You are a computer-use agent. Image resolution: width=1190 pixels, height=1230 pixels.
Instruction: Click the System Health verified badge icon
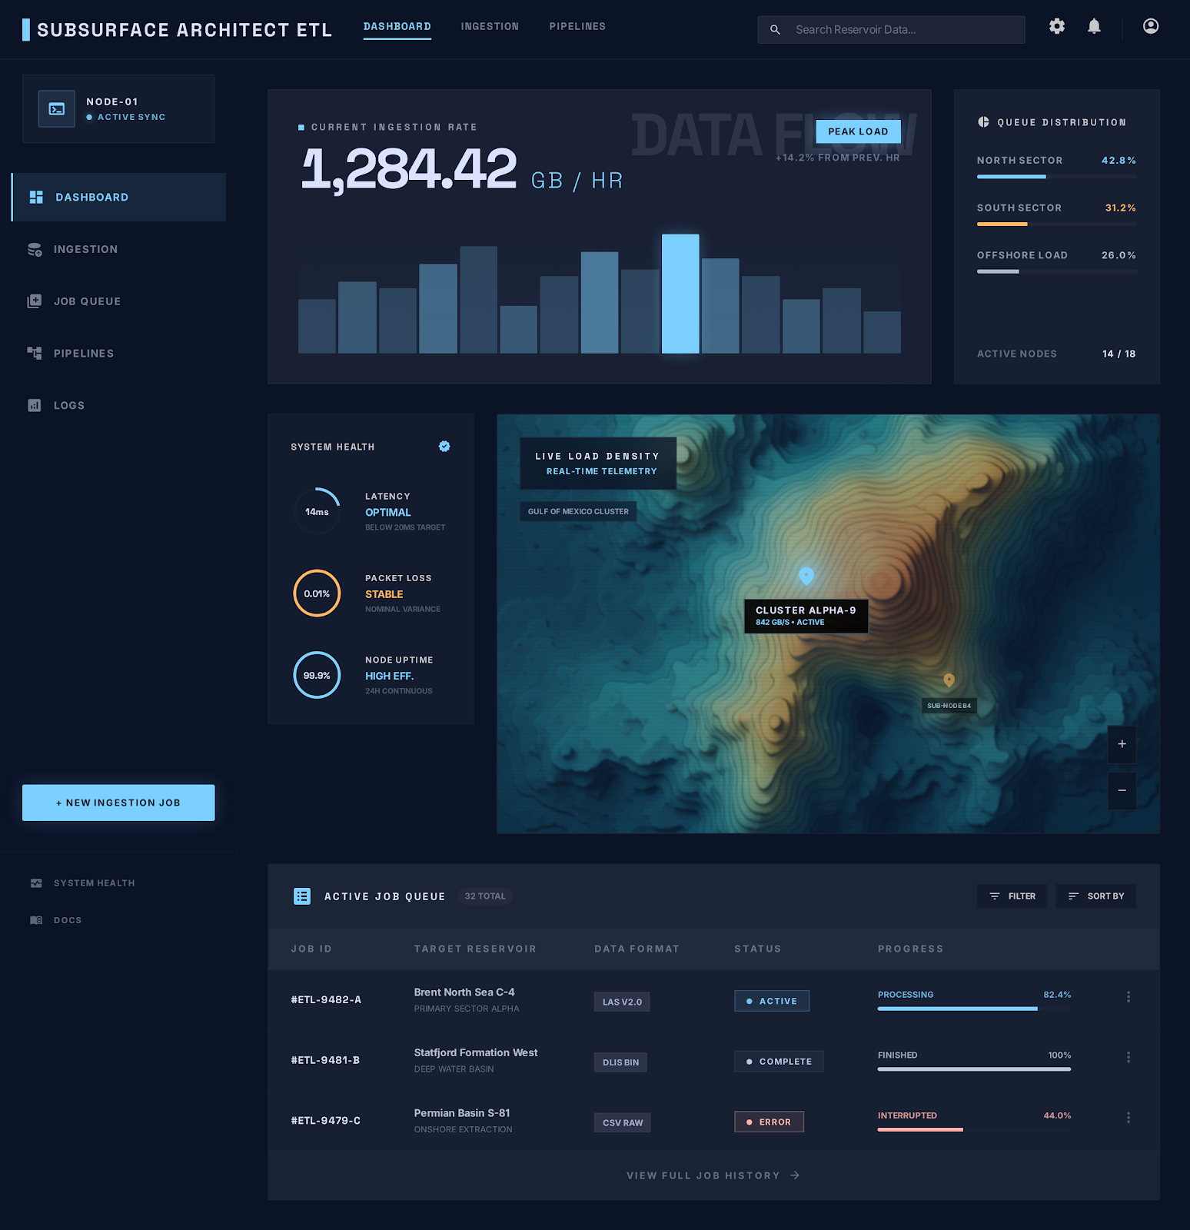pos(444,447)
